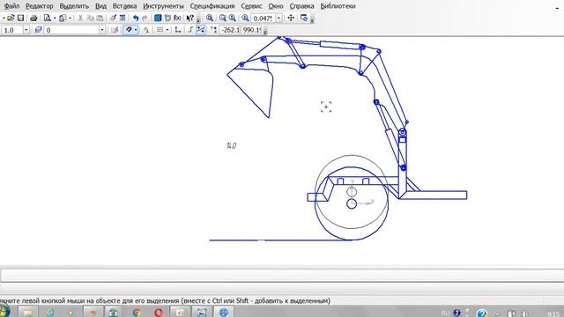This screenshot has height=317, width=564.
Task: Click the X coordinate field -262.1
Action: click(x=229, y=30)
